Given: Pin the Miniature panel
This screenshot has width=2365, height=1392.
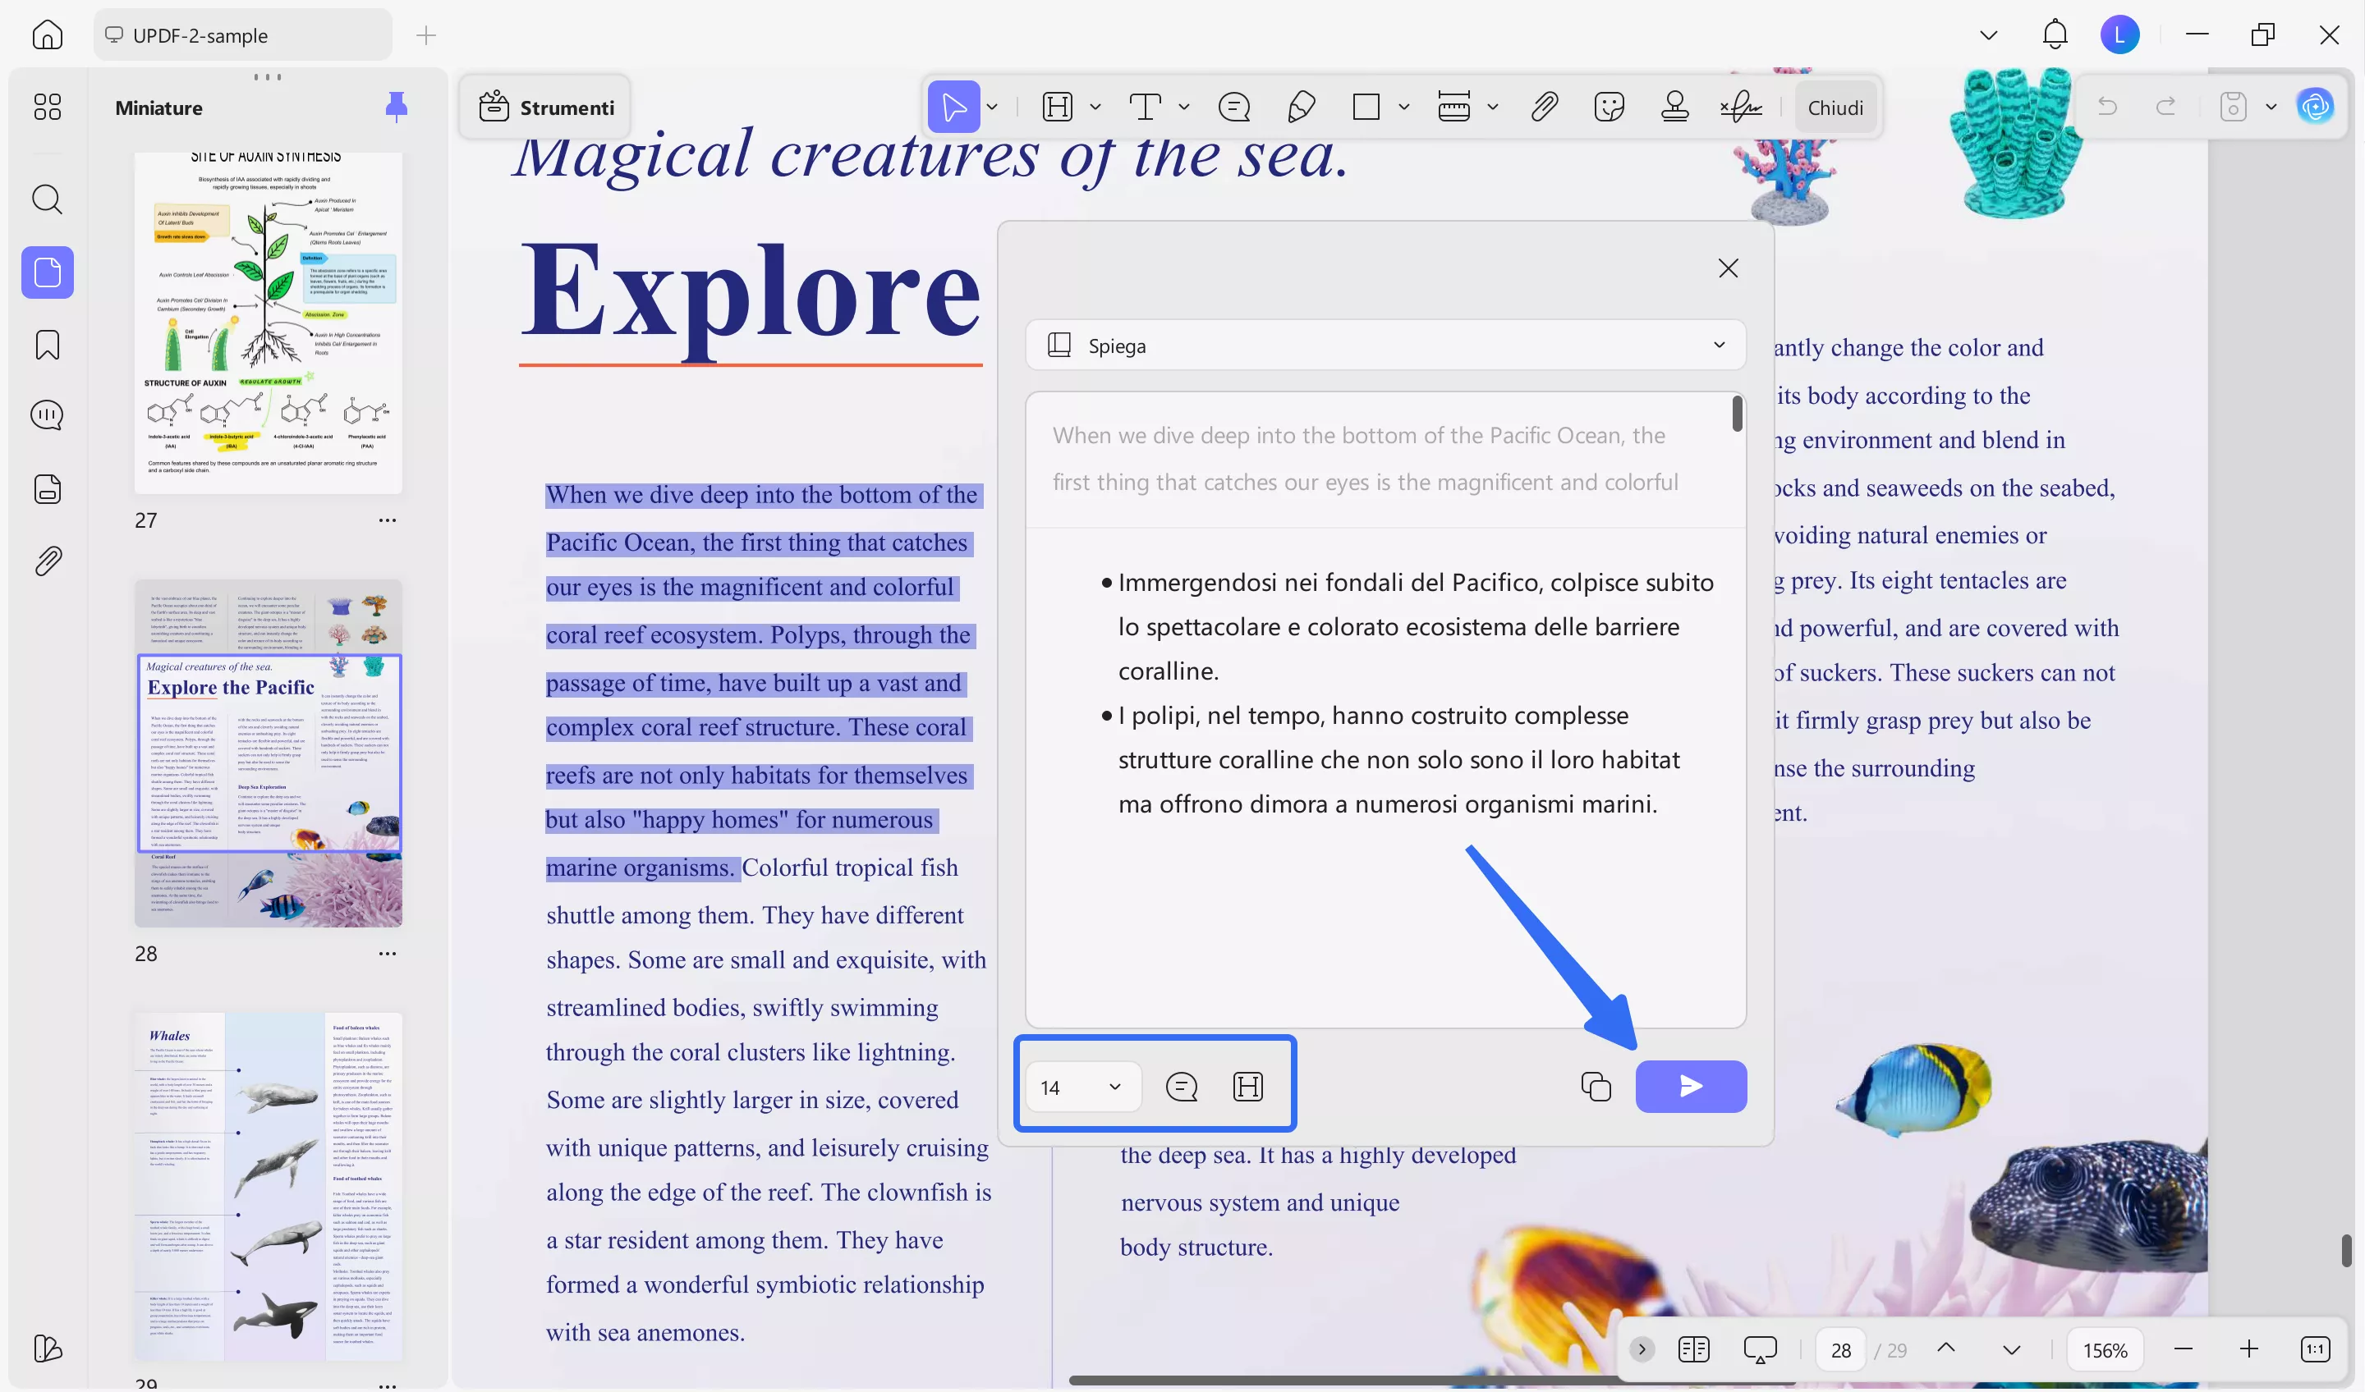Looking at the screenshot, I should 397,106.
